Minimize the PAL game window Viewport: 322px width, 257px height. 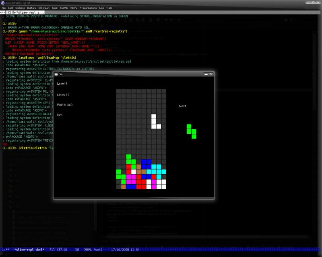(206, 74)
